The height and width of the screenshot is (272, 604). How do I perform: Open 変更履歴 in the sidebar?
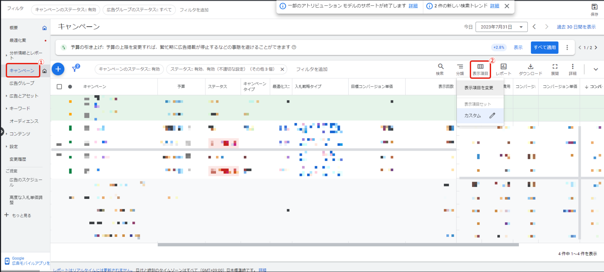click(x=18, y=159)
